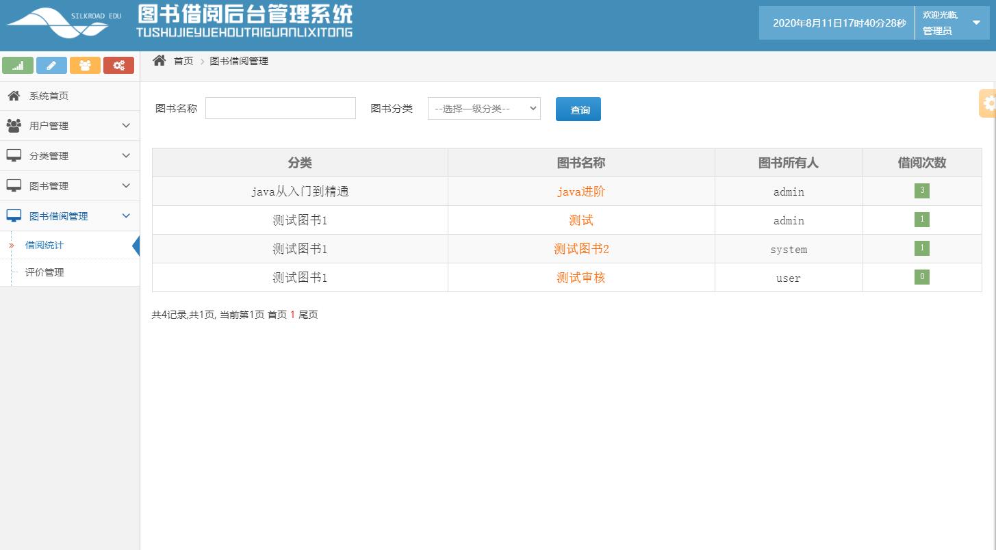
Task: Select the blue pencil edit icon
Action: [51, 65]
